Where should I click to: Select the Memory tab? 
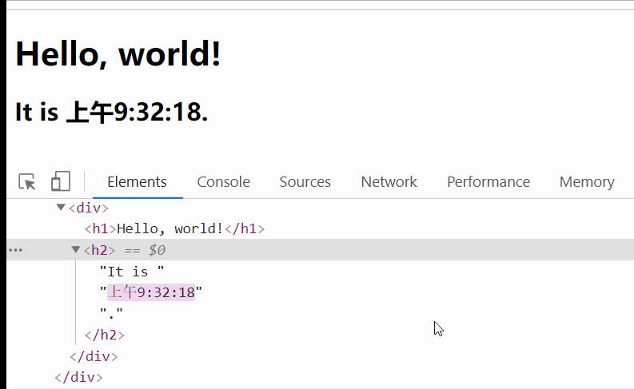coord(586,182)
